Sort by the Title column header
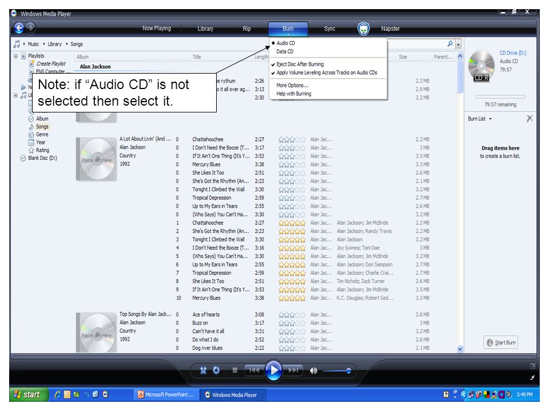Viewport: 549px width, 411px height. (x=196, y=57)
